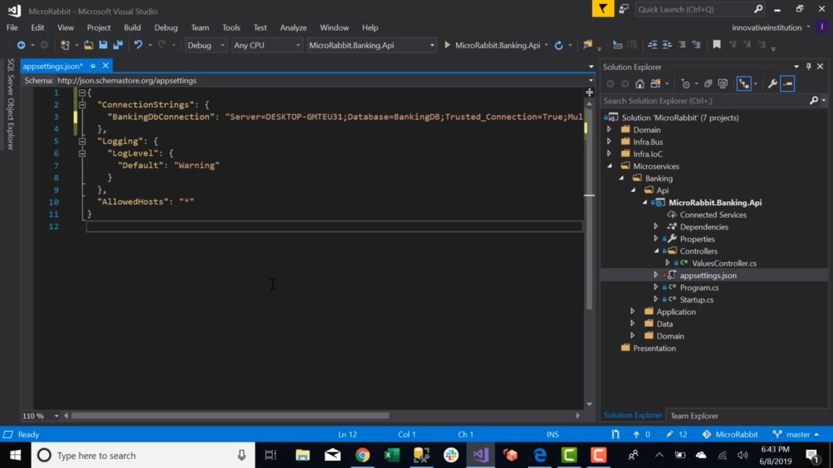Click the New Project toolbar icon
Screen dimensions: 833x468
(x=65, y=45)
